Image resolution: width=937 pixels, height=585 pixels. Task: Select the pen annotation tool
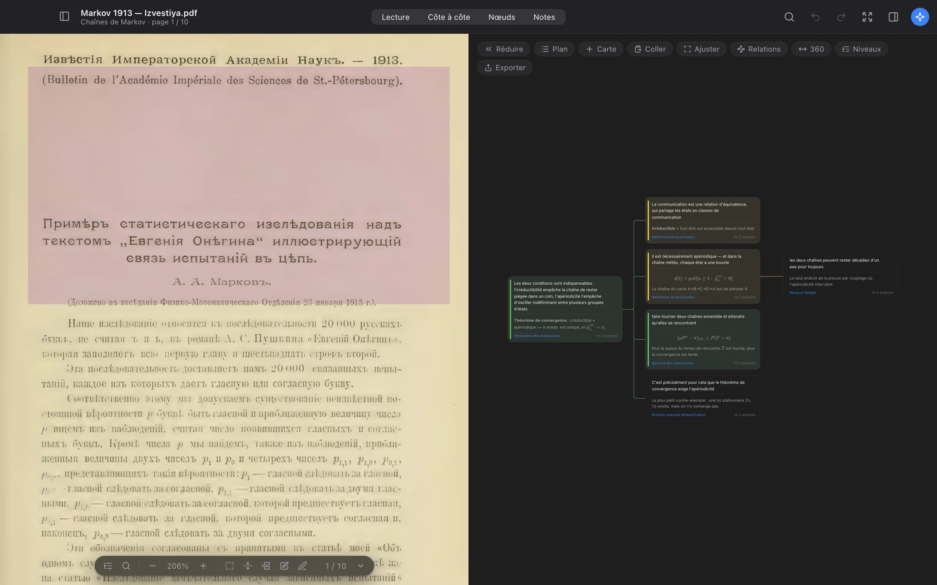303,566
